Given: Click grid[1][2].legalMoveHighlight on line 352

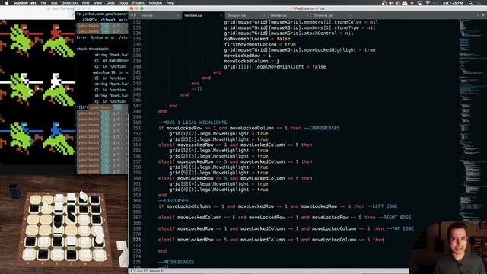Looking at the screenshot, I should (209, 134).
